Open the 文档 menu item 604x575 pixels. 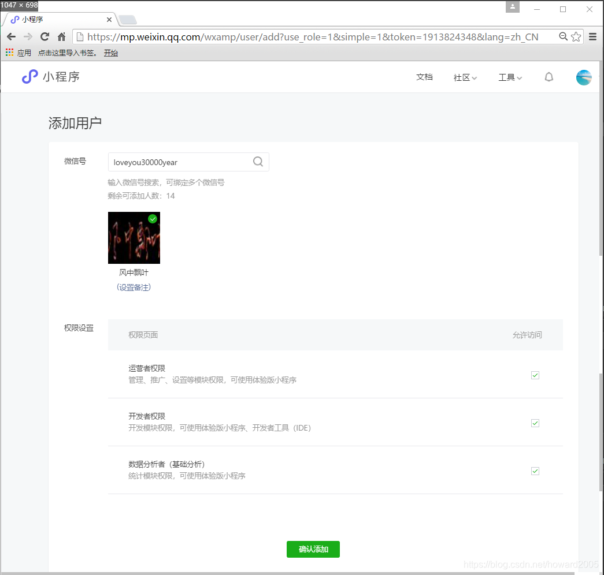[x=424, y=77]
